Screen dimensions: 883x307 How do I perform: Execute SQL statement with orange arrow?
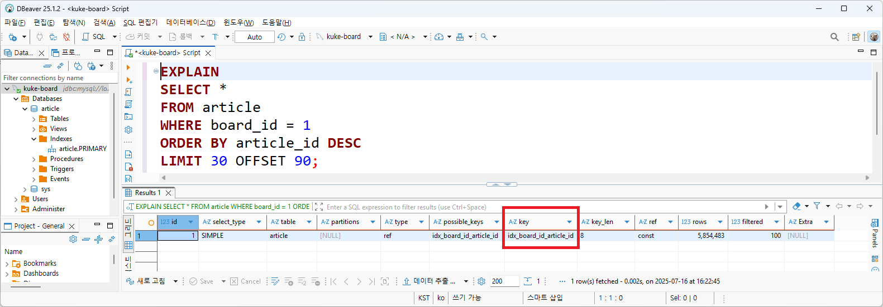coord(128,67)
